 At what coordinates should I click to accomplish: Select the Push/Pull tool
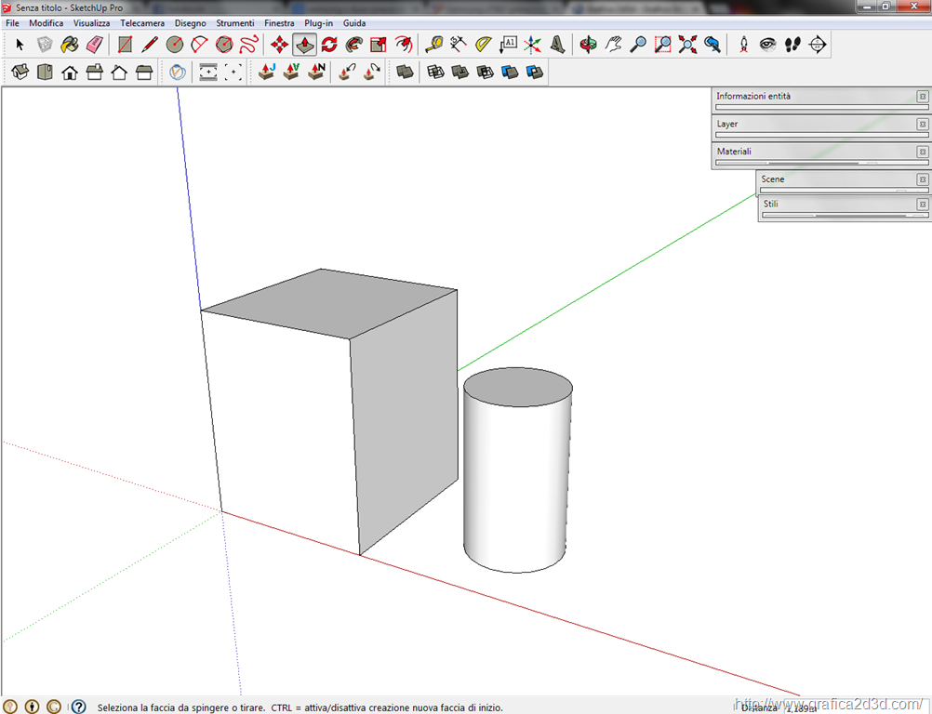coord(304,44)
